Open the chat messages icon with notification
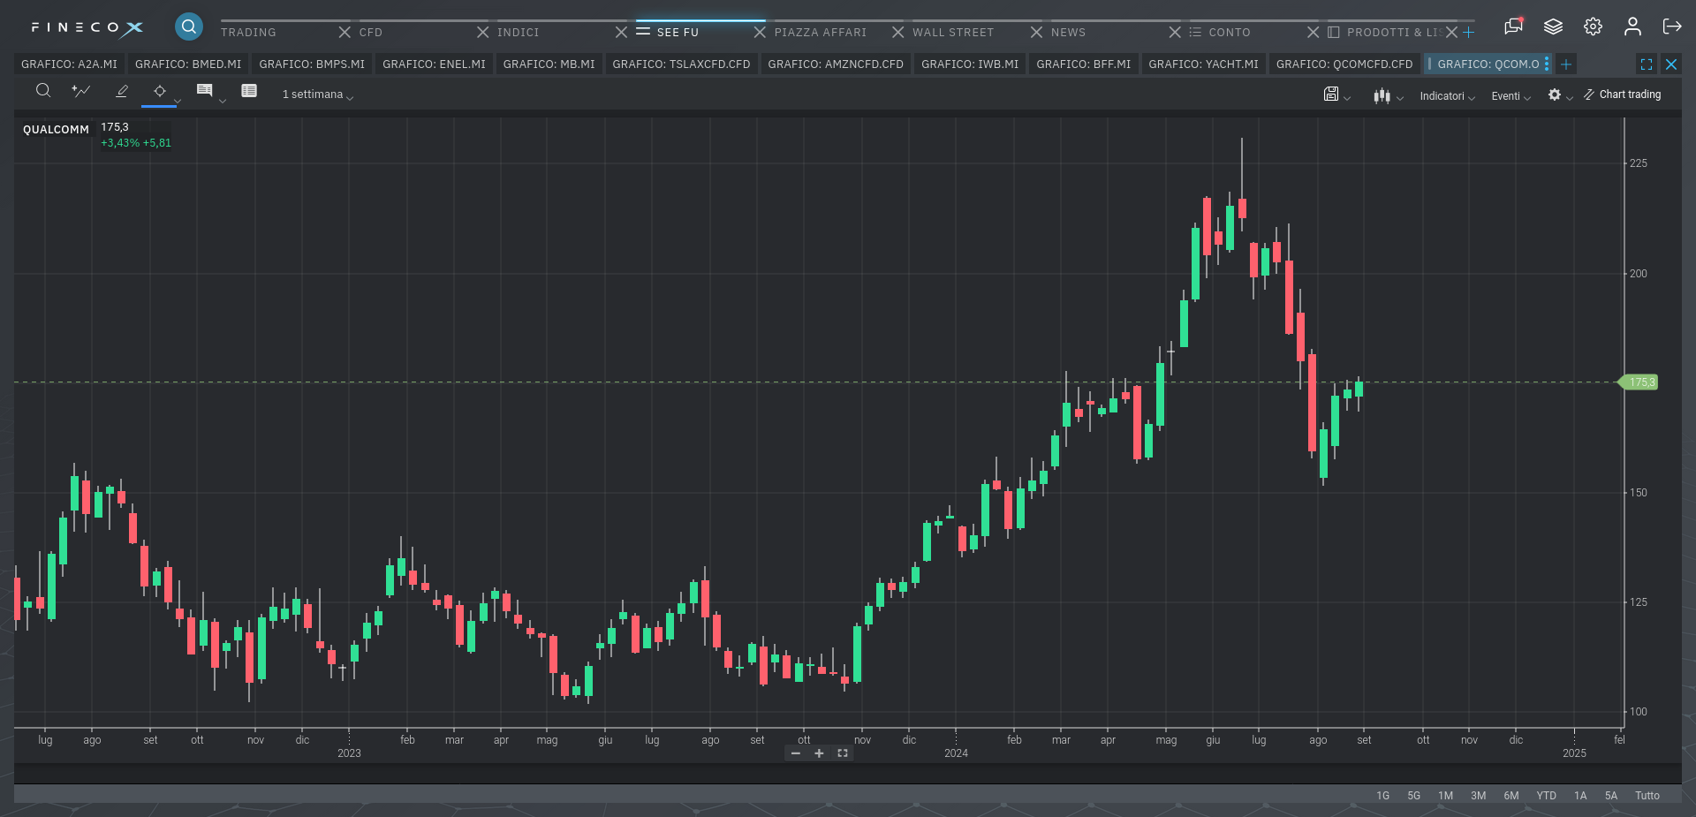 pyautogui.click(x=1514, y=26)
